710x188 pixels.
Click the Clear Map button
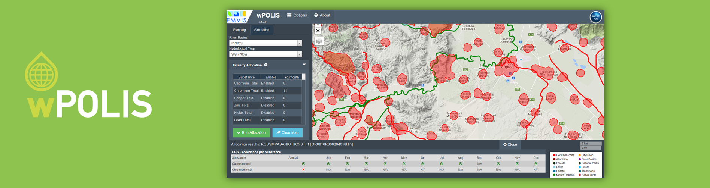point(288,132)
